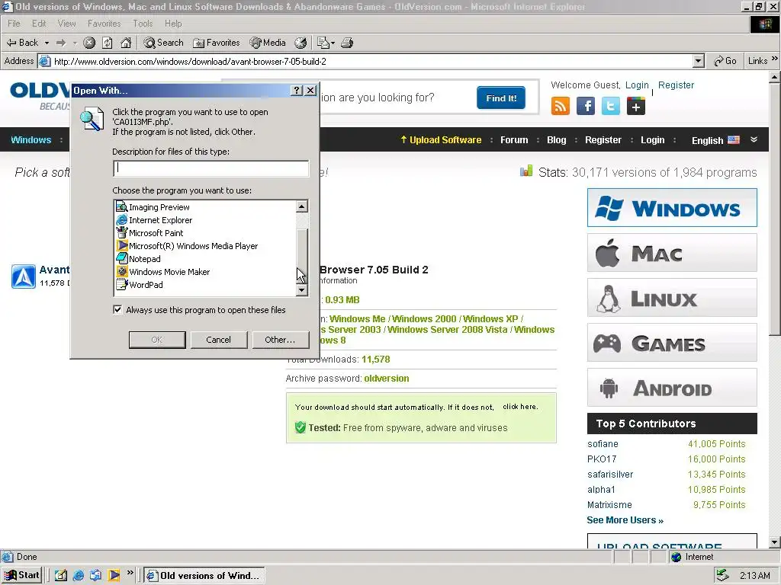Open the Edit menu
Screen dimensions: 781x585
click(39, 24)
